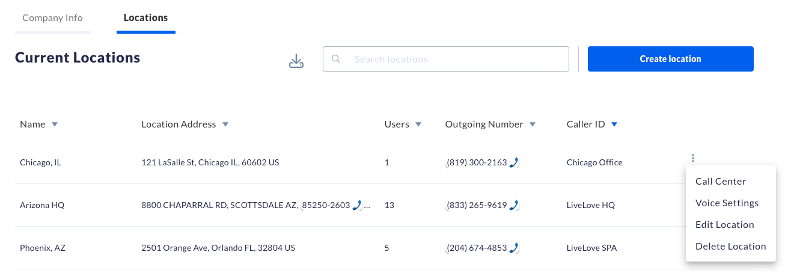Switch to Company Info tab

pos(52,17)
